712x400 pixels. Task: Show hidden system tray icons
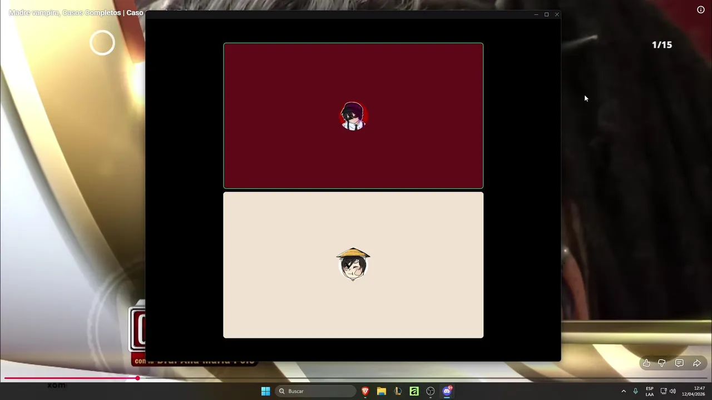click(x=624, y=391)
